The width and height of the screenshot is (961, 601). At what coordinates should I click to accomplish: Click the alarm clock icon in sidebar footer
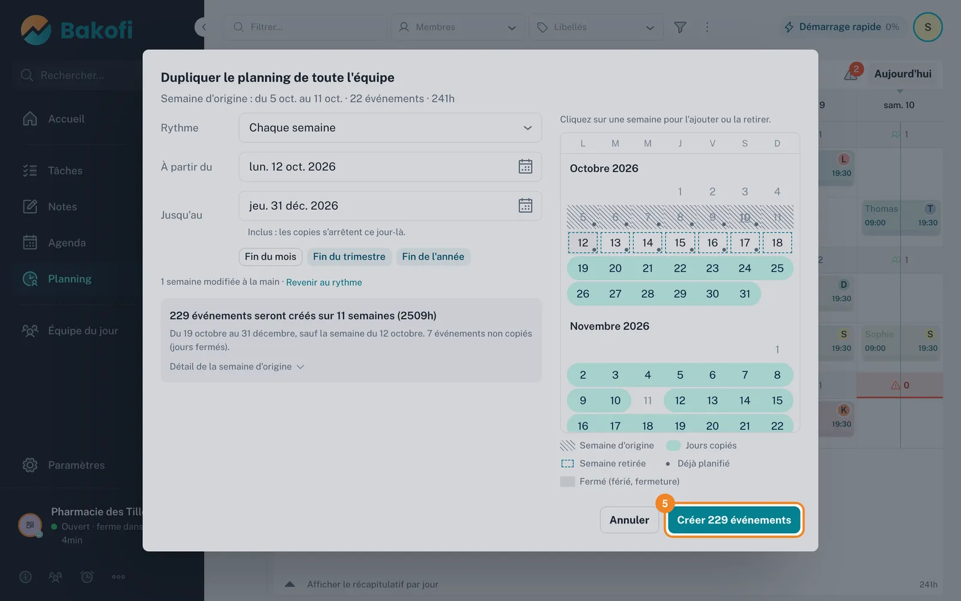point(87,577)
